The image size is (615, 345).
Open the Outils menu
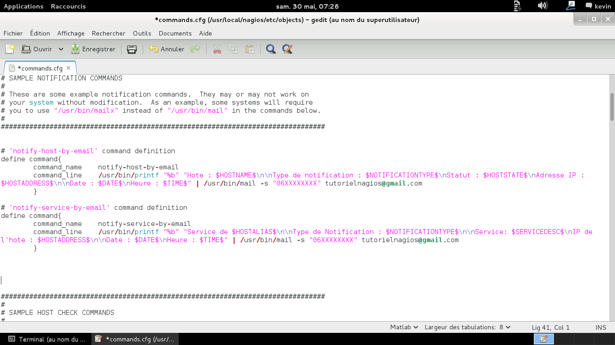point(142,33)
